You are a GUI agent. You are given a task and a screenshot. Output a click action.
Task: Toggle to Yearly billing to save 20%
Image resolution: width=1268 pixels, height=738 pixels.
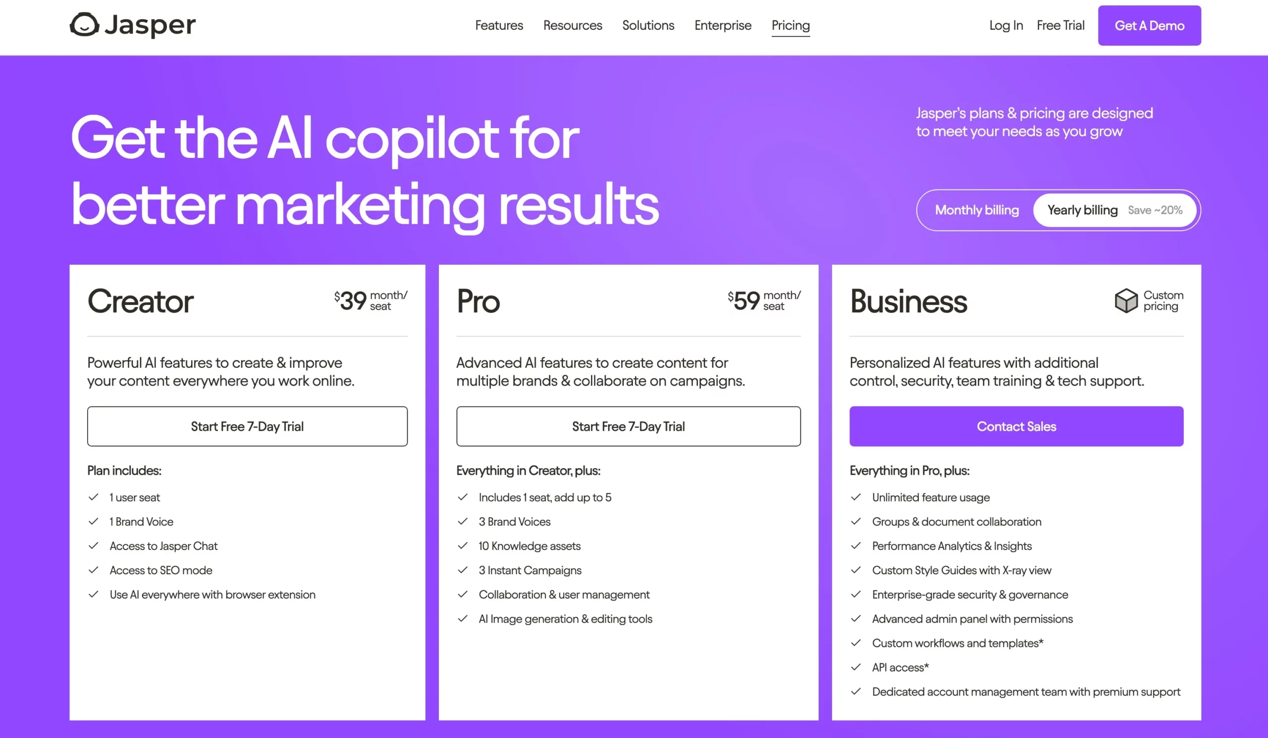[1110, 209]
